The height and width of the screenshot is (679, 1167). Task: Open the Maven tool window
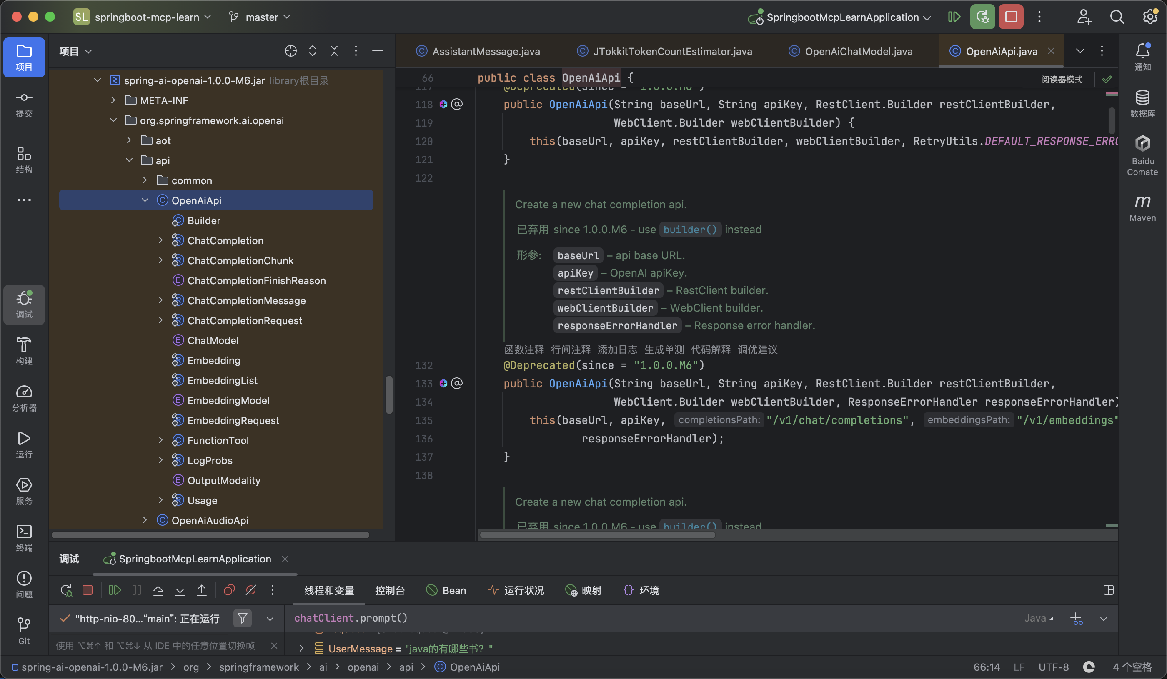[1142, 208]
